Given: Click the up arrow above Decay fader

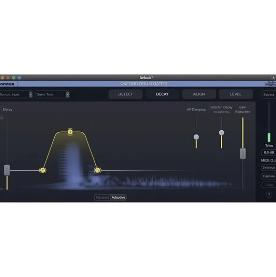Looking at the screenshot, I should 2,117.
